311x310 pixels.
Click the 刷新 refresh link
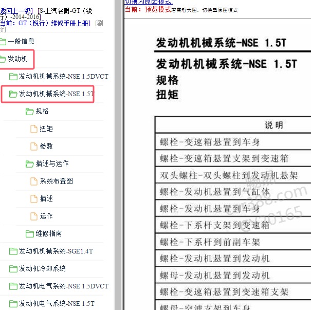click(99, 23)
